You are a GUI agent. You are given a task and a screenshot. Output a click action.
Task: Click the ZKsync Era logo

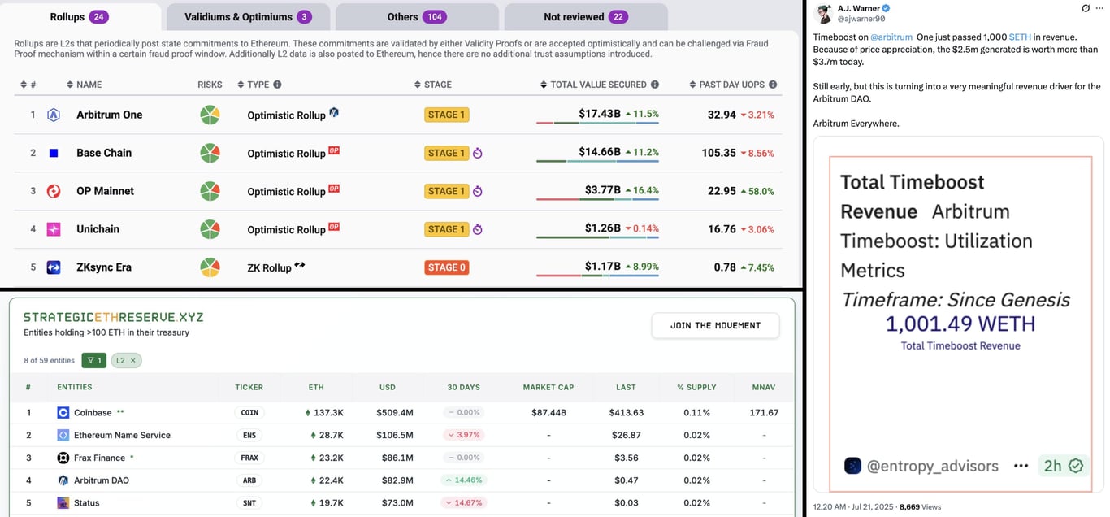(54, 267)
